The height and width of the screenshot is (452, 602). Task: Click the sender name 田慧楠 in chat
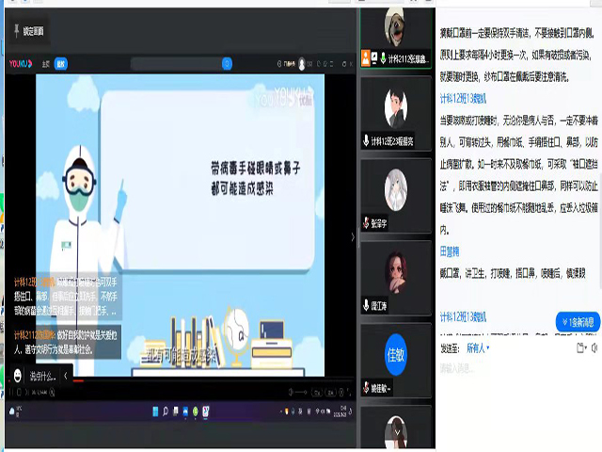(450, 251)
